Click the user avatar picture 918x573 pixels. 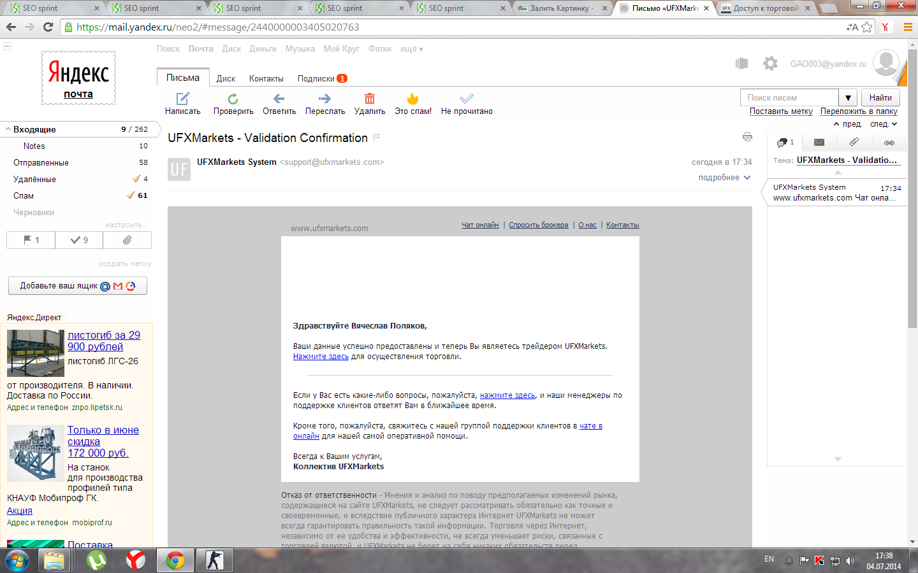[x=885, y=62]
